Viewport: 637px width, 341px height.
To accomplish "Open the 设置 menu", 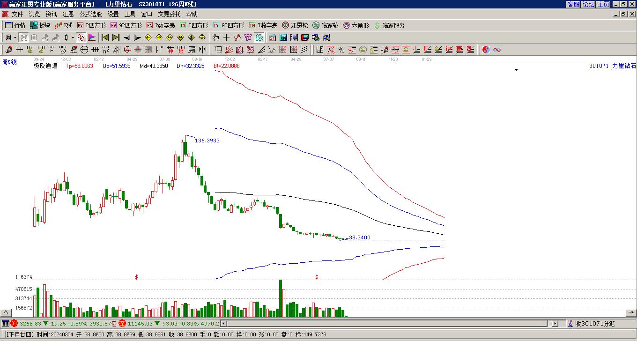I will [113, 15].
